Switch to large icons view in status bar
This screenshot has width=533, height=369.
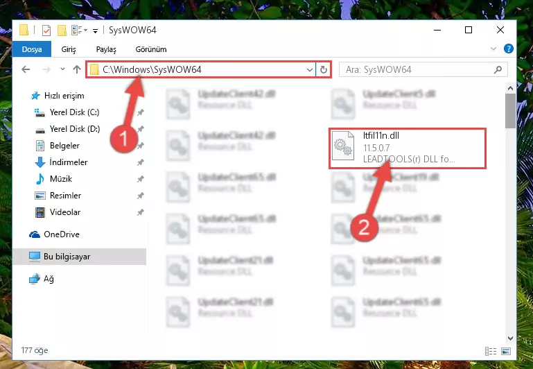506,351
